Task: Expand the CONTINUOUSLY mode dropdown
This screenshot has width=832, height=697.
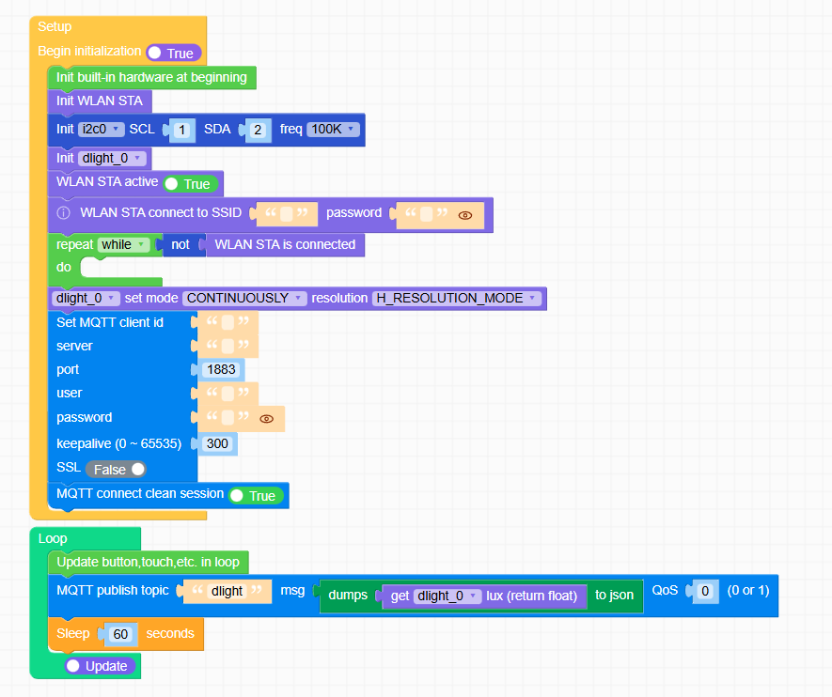Action: coord(244,298)
